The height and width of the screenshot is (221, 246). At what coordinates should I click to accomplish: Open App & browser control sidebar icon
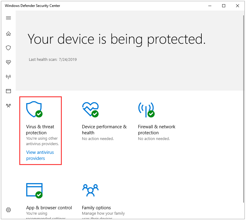click(8, 91)
